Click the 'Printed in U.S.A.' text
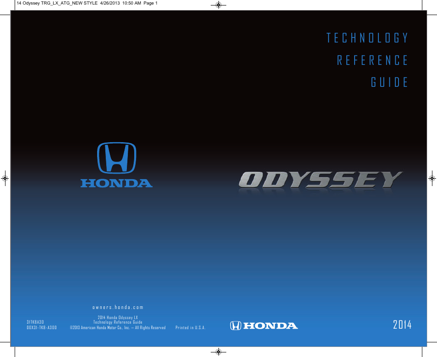This screenshot has height=357, width=437. click(191, 328)
